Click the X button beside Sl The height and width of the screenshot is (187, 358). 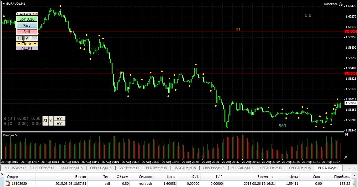click(x=51, y=121)
